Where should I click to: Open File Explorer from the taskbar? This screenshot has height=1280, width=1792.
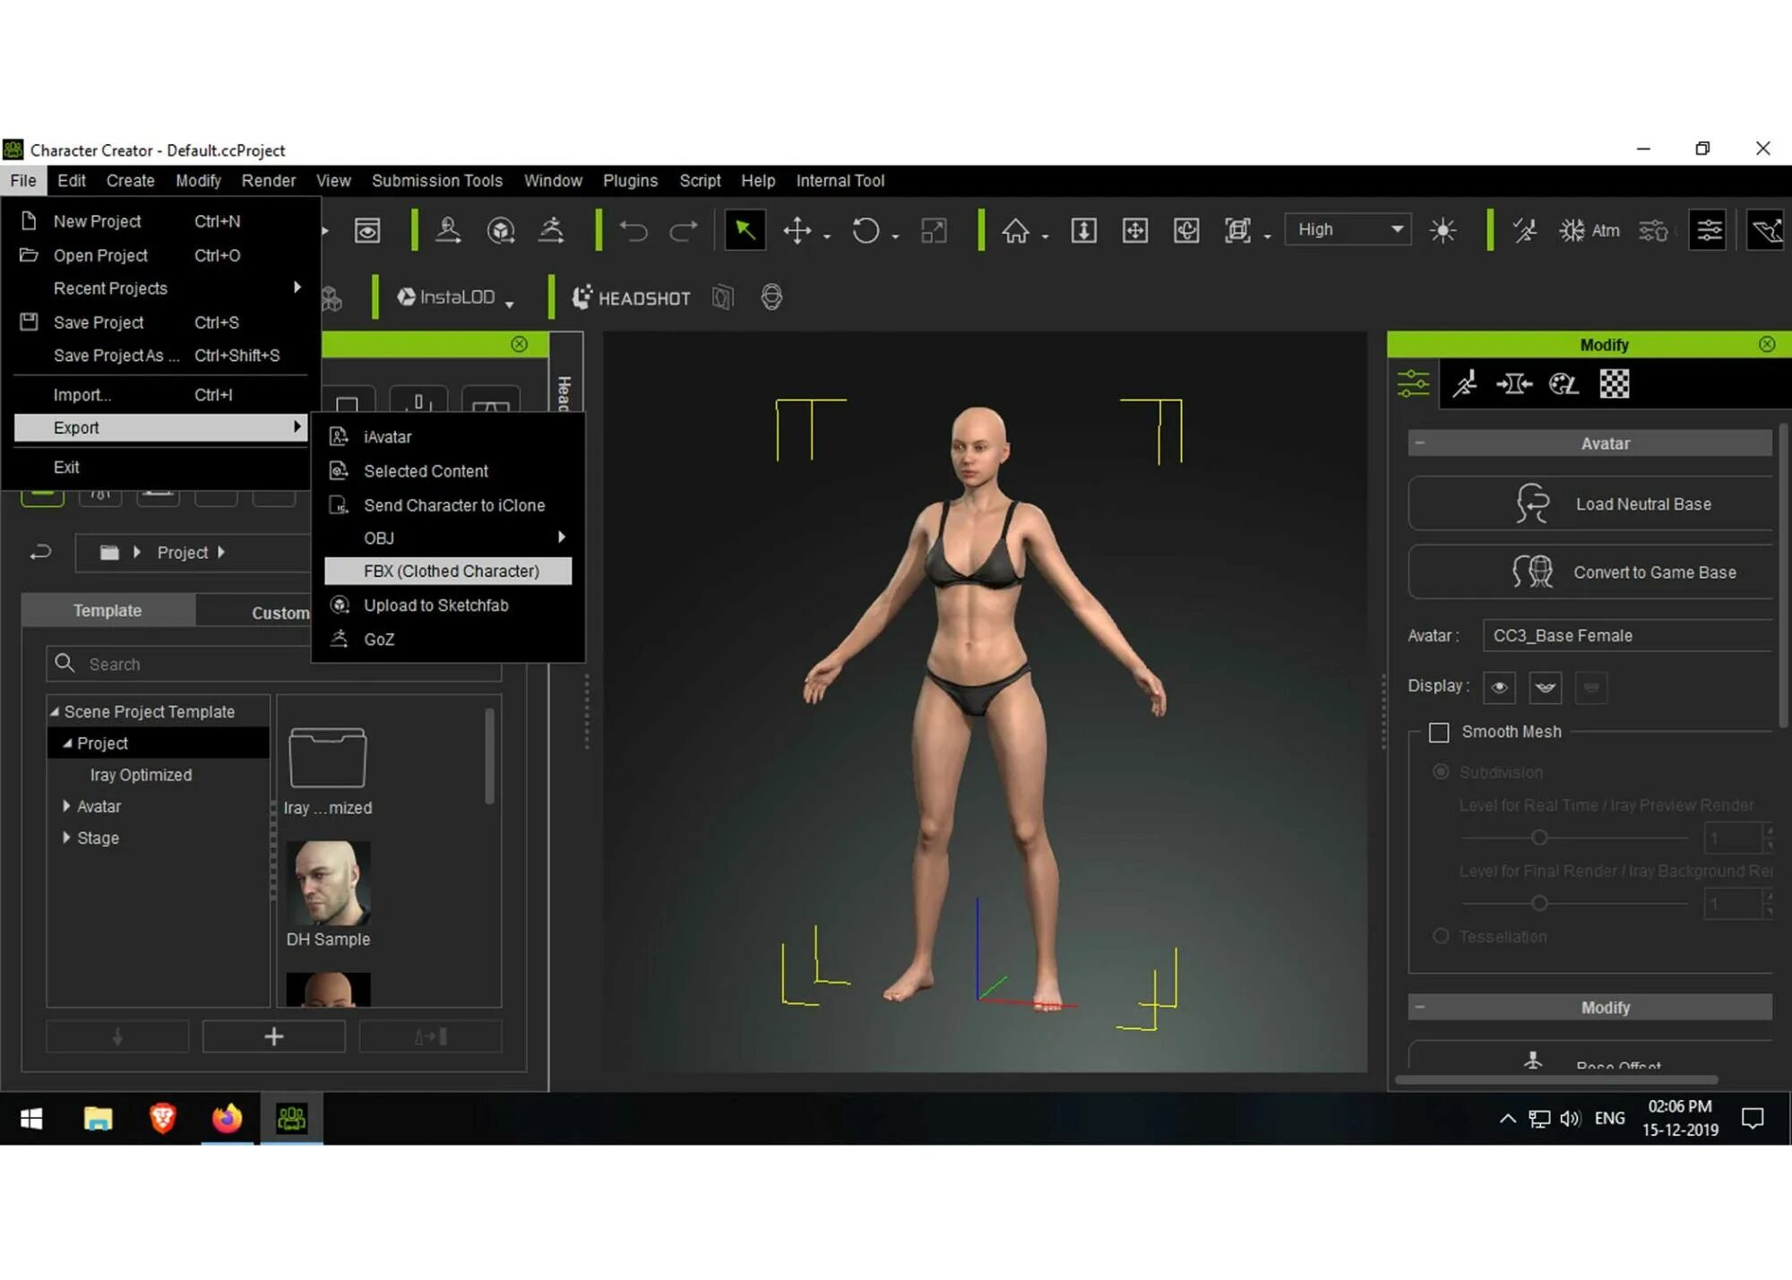[98, 1118]
